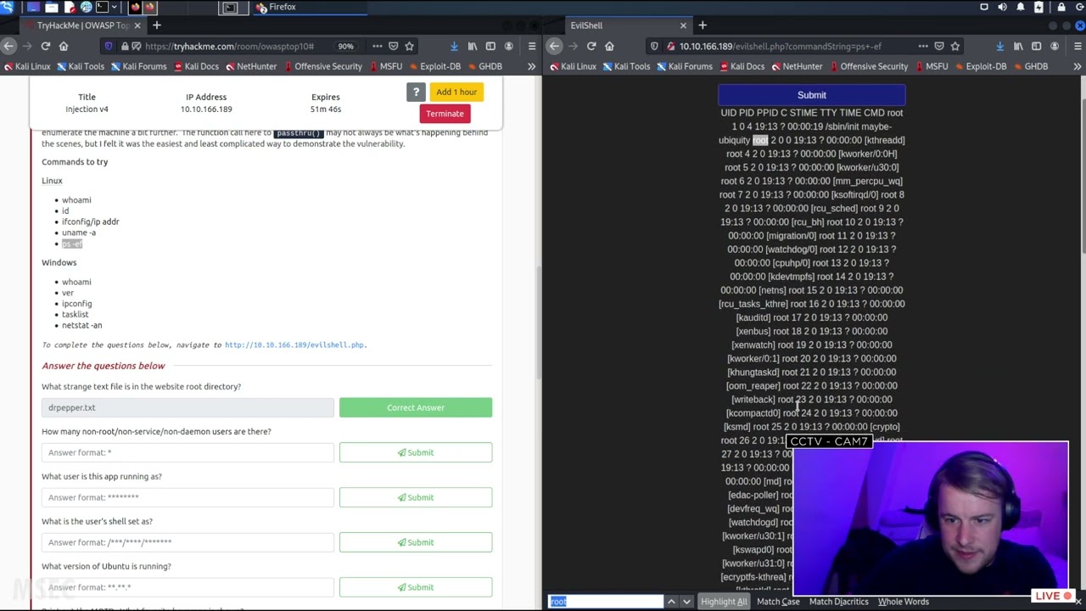Go back in the EvilShell window

pos(554,46)
